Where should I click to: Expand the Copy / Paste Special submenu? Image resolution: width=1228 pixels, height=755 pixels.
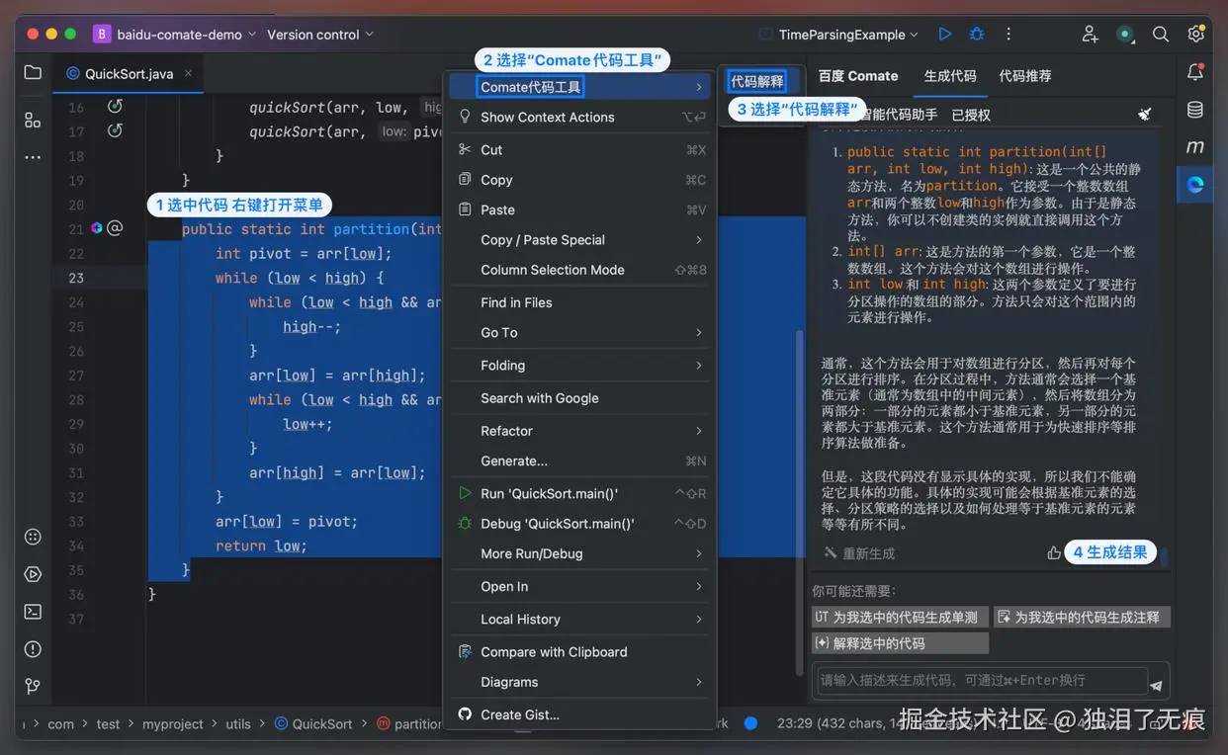click(x=579, y=239)
